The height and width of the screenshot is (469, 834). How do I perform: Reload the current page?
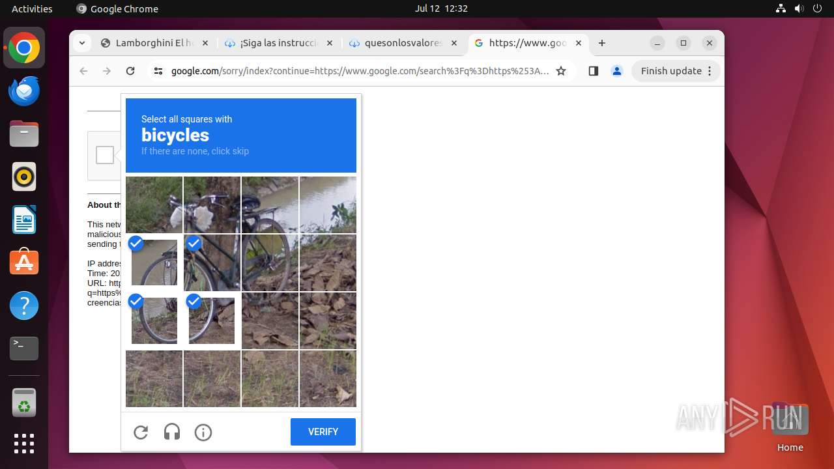click(x=130, y=71)
